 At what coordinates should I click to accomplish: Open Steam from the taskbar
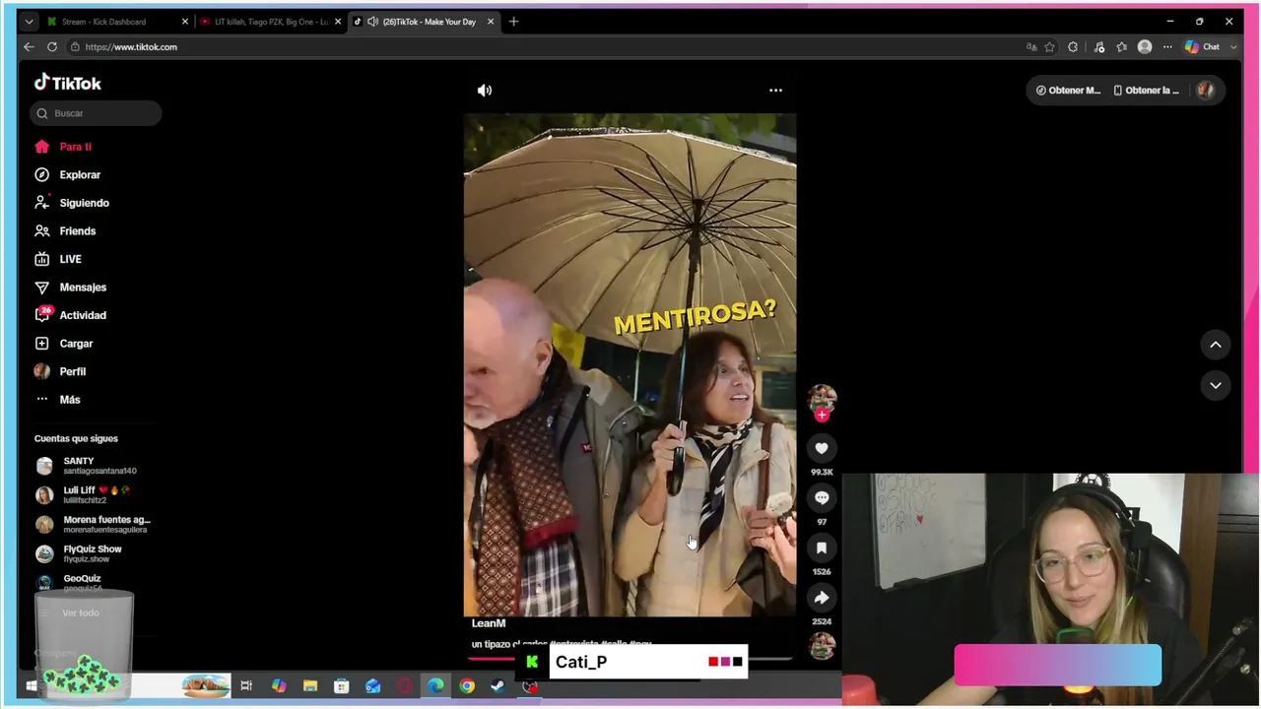tap(498, 686)
